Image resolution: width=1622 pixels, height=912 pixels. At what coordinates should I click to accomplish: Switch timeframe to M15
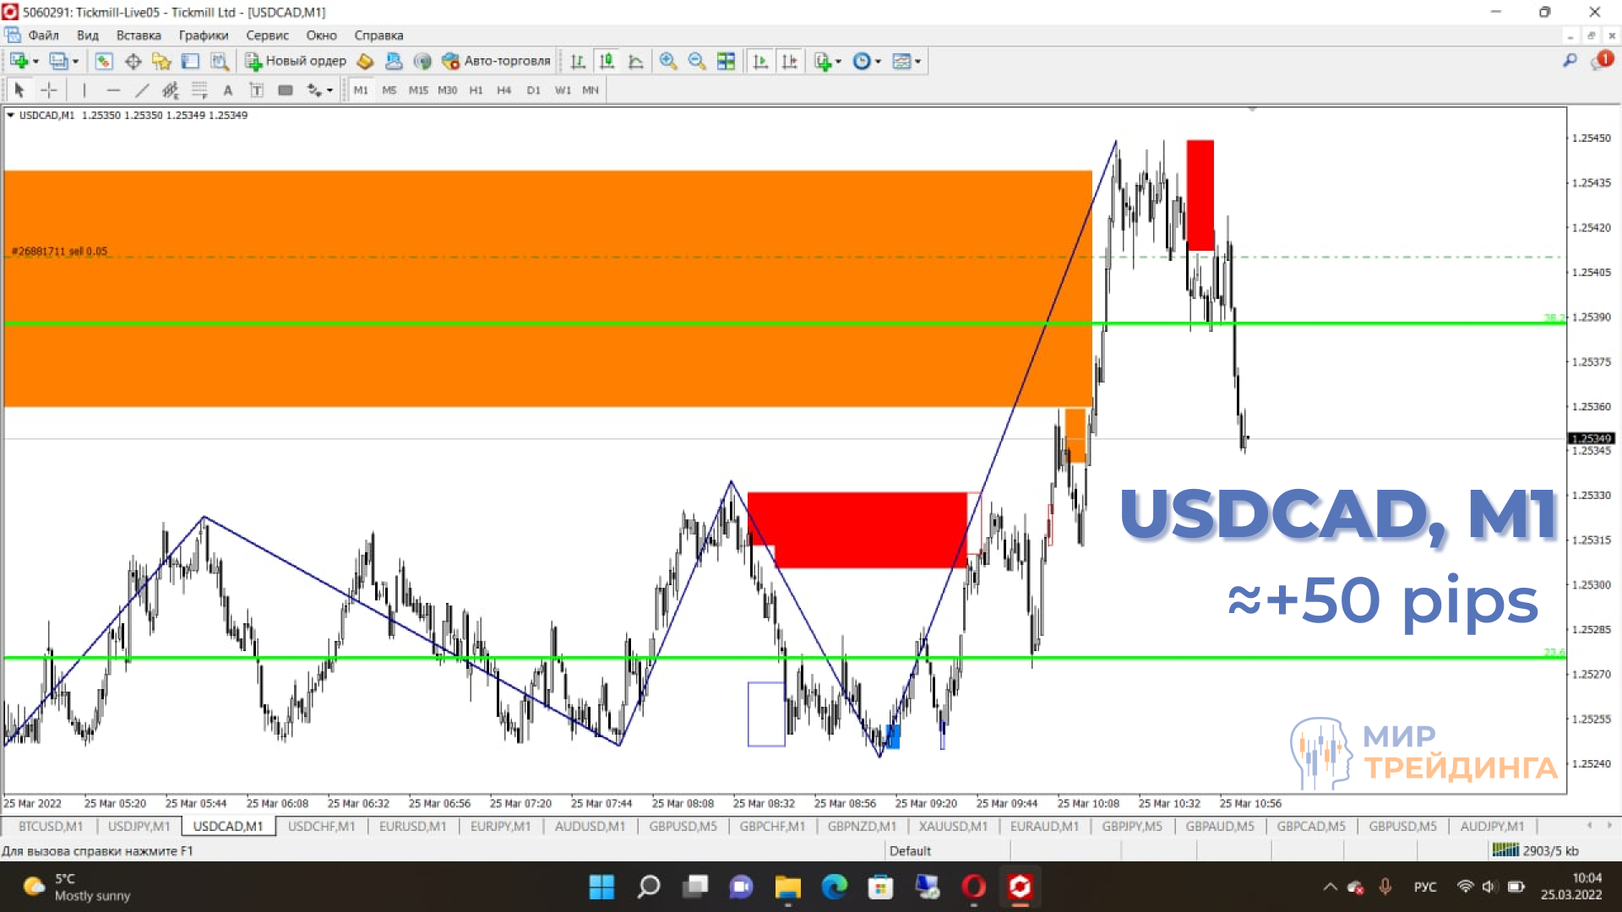tap(418, 90)
